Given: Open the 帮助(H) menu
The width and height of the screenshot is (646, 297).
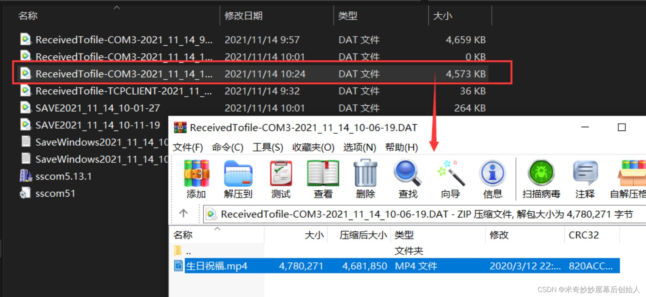Looking at the screenshot, I should (x=401, y=147).
